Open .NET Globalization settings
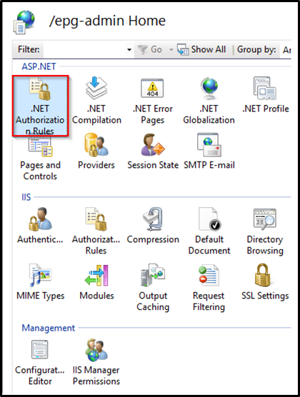Viewport: 300px width, 397px height. (209, 101)
